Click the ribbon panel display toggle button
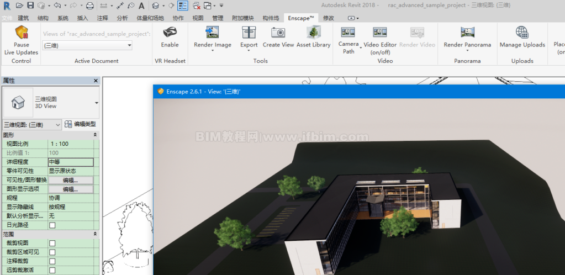 coord(353,18)
